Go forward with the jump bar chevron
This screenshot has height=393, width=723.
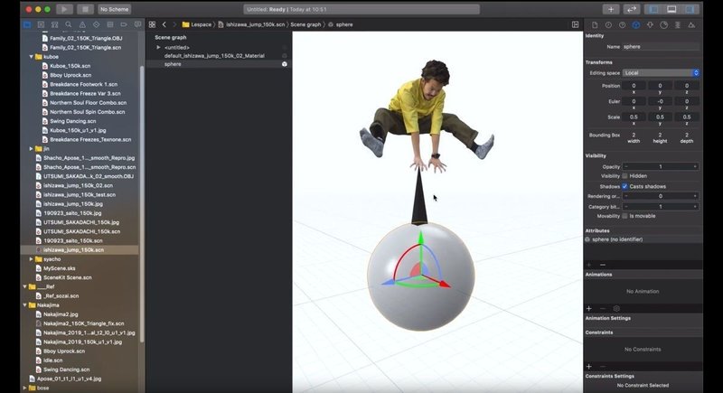point(174,24)
